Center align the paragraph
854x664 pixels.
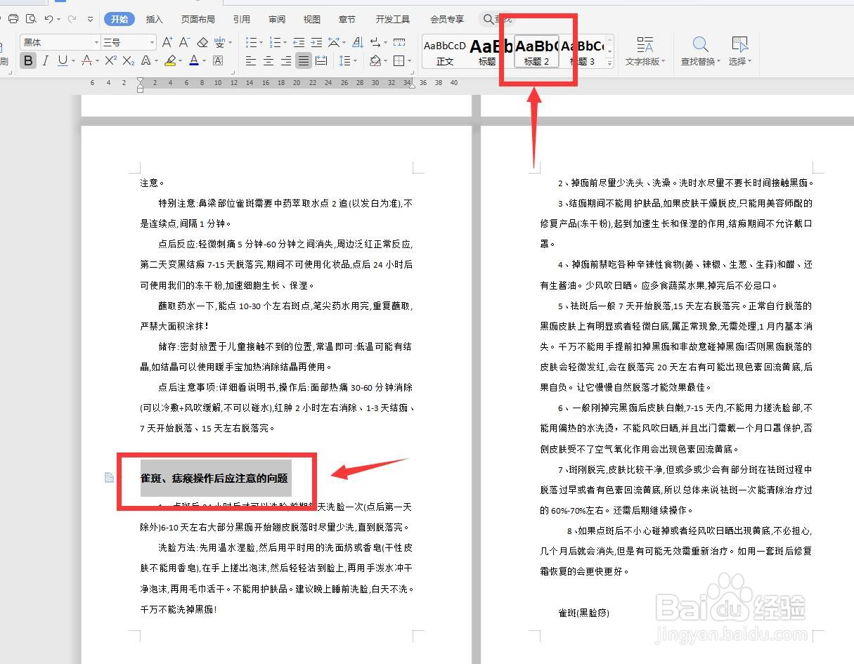pyautogui.click(x=269, y=61)
